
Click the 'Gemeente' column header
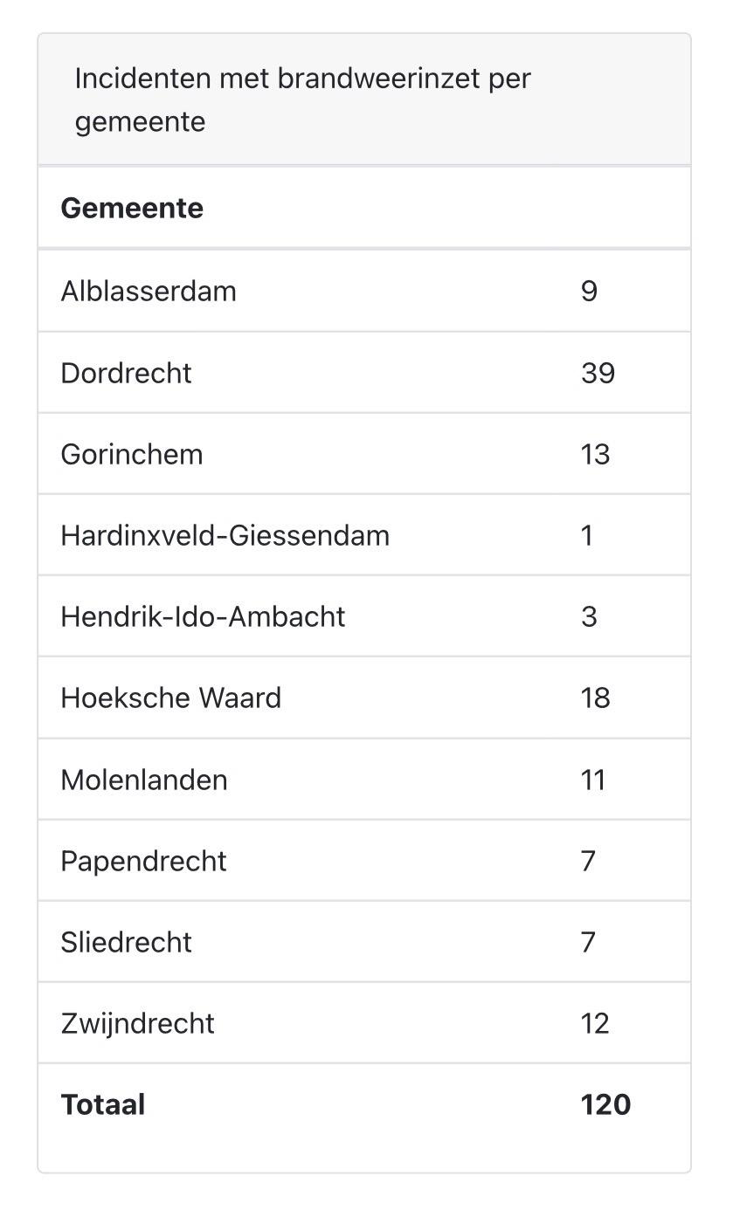pos(132,209)
